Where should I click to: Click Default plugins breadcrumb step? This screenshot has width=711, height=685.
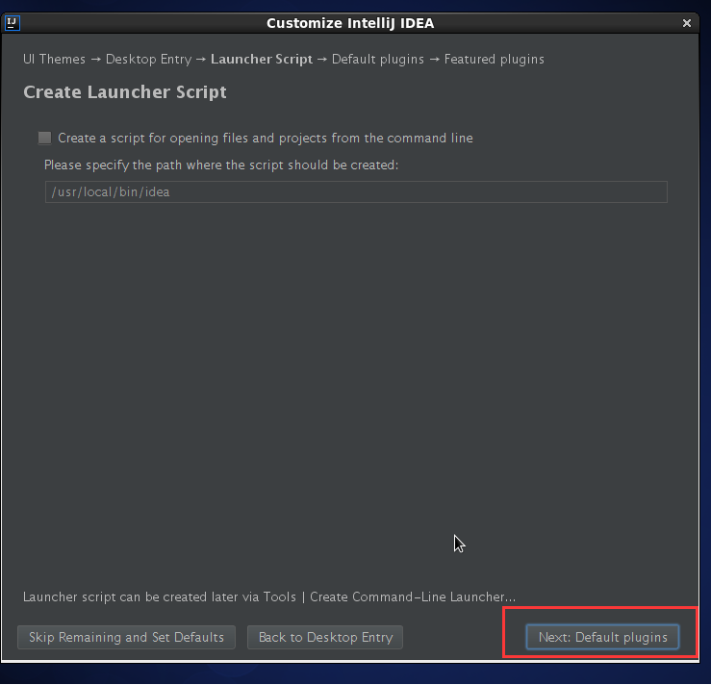pos(378,60)
